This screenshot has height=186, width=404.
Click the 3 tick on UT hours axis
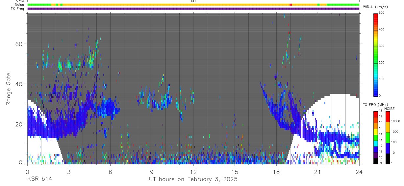coord(69,172)
